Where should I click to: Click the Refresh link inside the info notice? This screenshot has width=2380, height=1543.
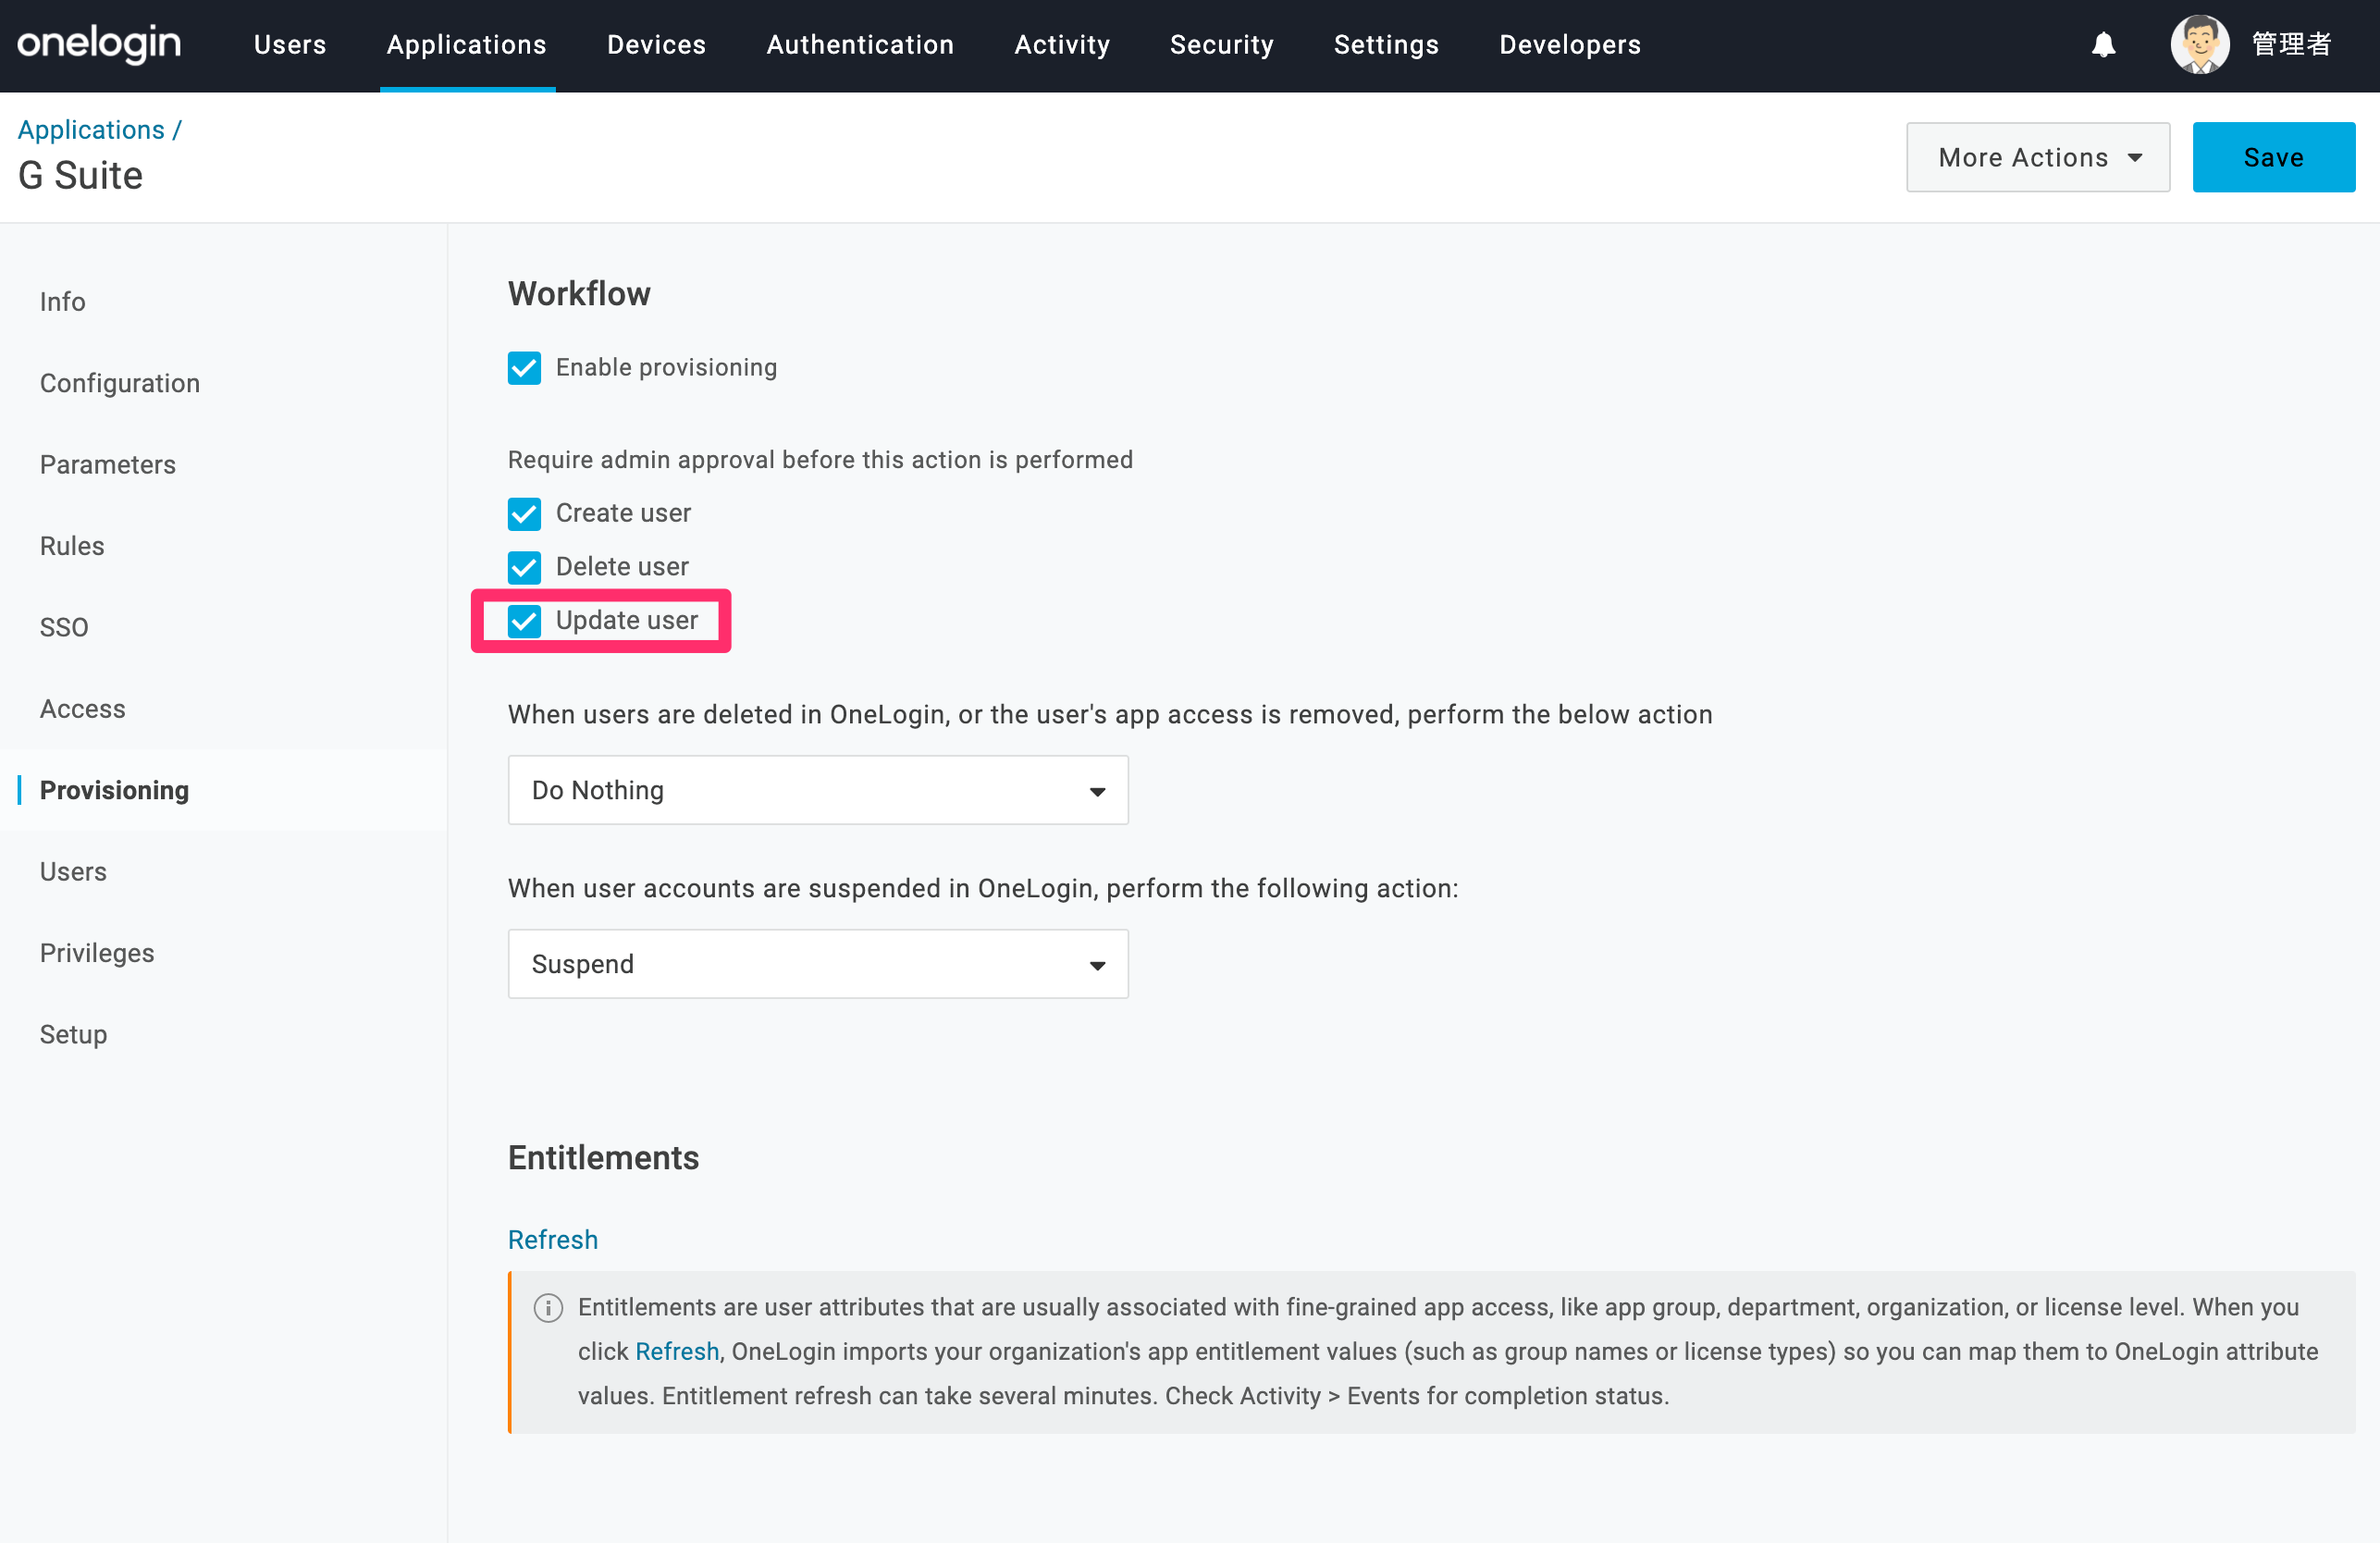(x=677, y=1351)
